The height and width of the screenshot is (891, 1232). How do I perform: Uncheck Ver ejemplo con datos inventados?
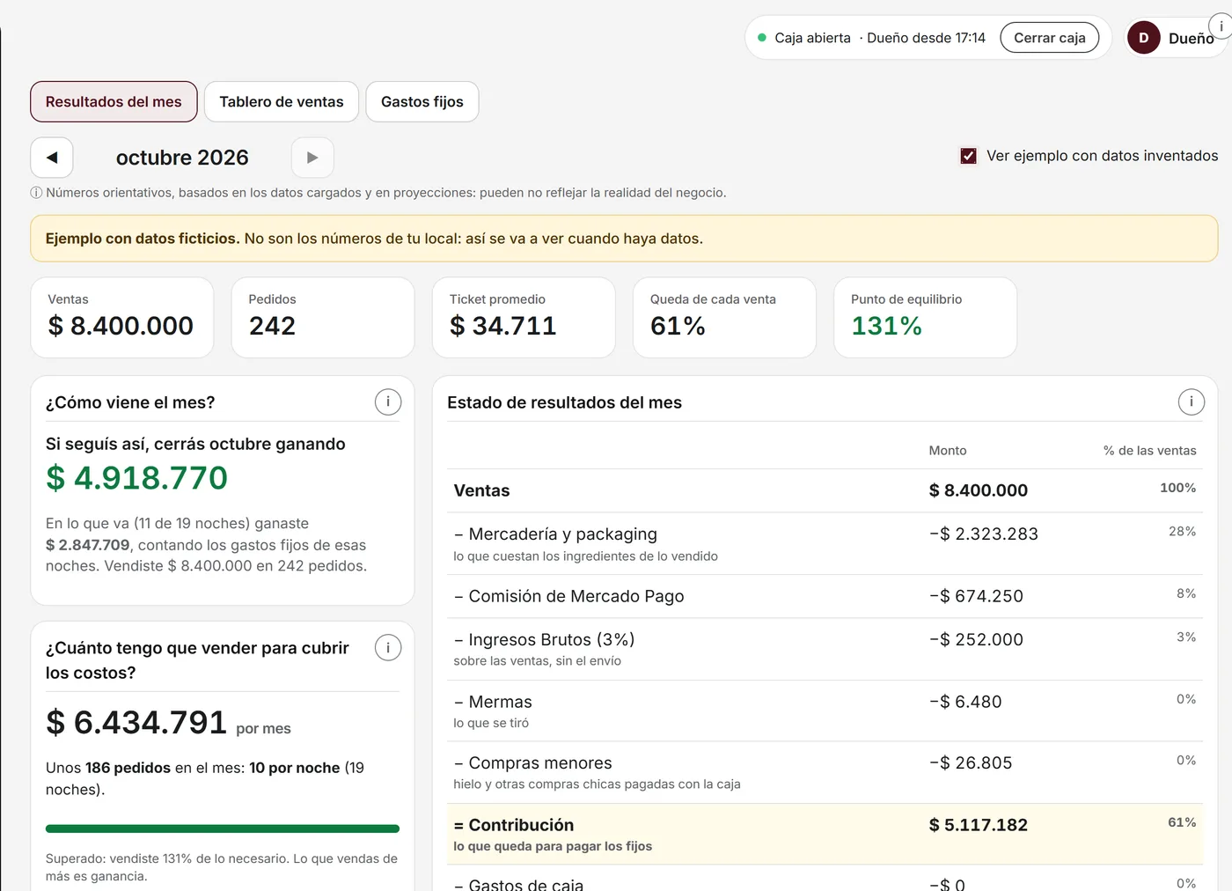[x=968, y=156]
